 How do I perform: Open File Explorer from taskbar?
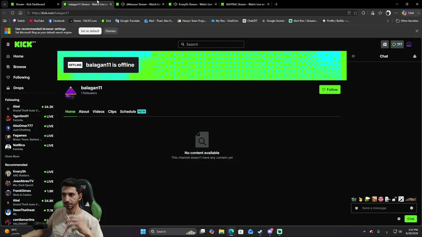tap(222, 231)
